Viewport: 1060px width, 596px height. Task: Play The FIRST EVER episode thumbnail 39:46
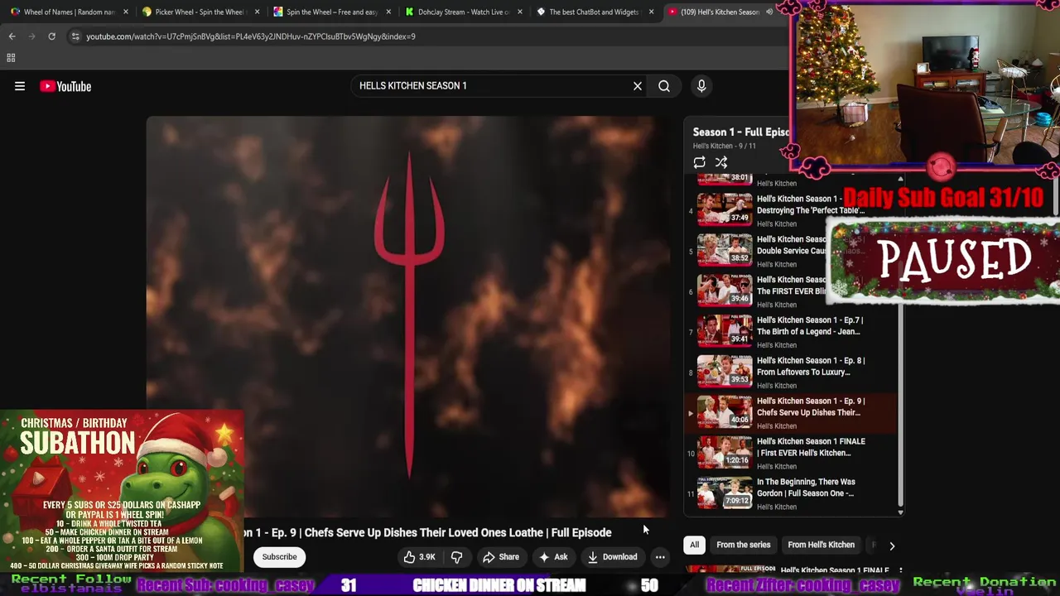[x=725, y=290]
